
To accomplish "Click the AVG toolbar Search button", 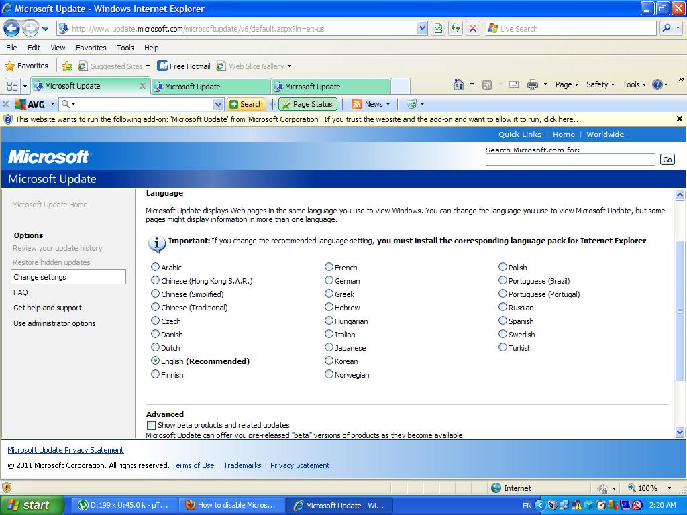I will (246, 104).
